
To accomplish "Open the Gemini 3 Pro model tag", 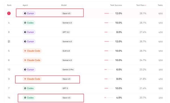I will tap(68, 70).
